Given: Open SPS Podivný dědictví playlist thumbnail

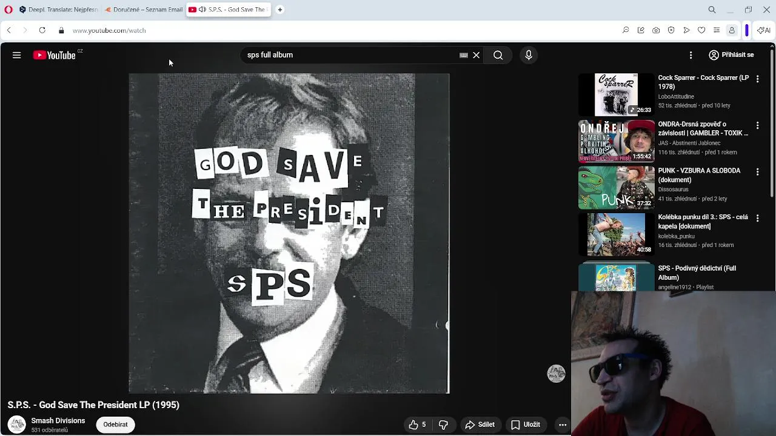Looking at the screenshot, I should coord(616,276).
